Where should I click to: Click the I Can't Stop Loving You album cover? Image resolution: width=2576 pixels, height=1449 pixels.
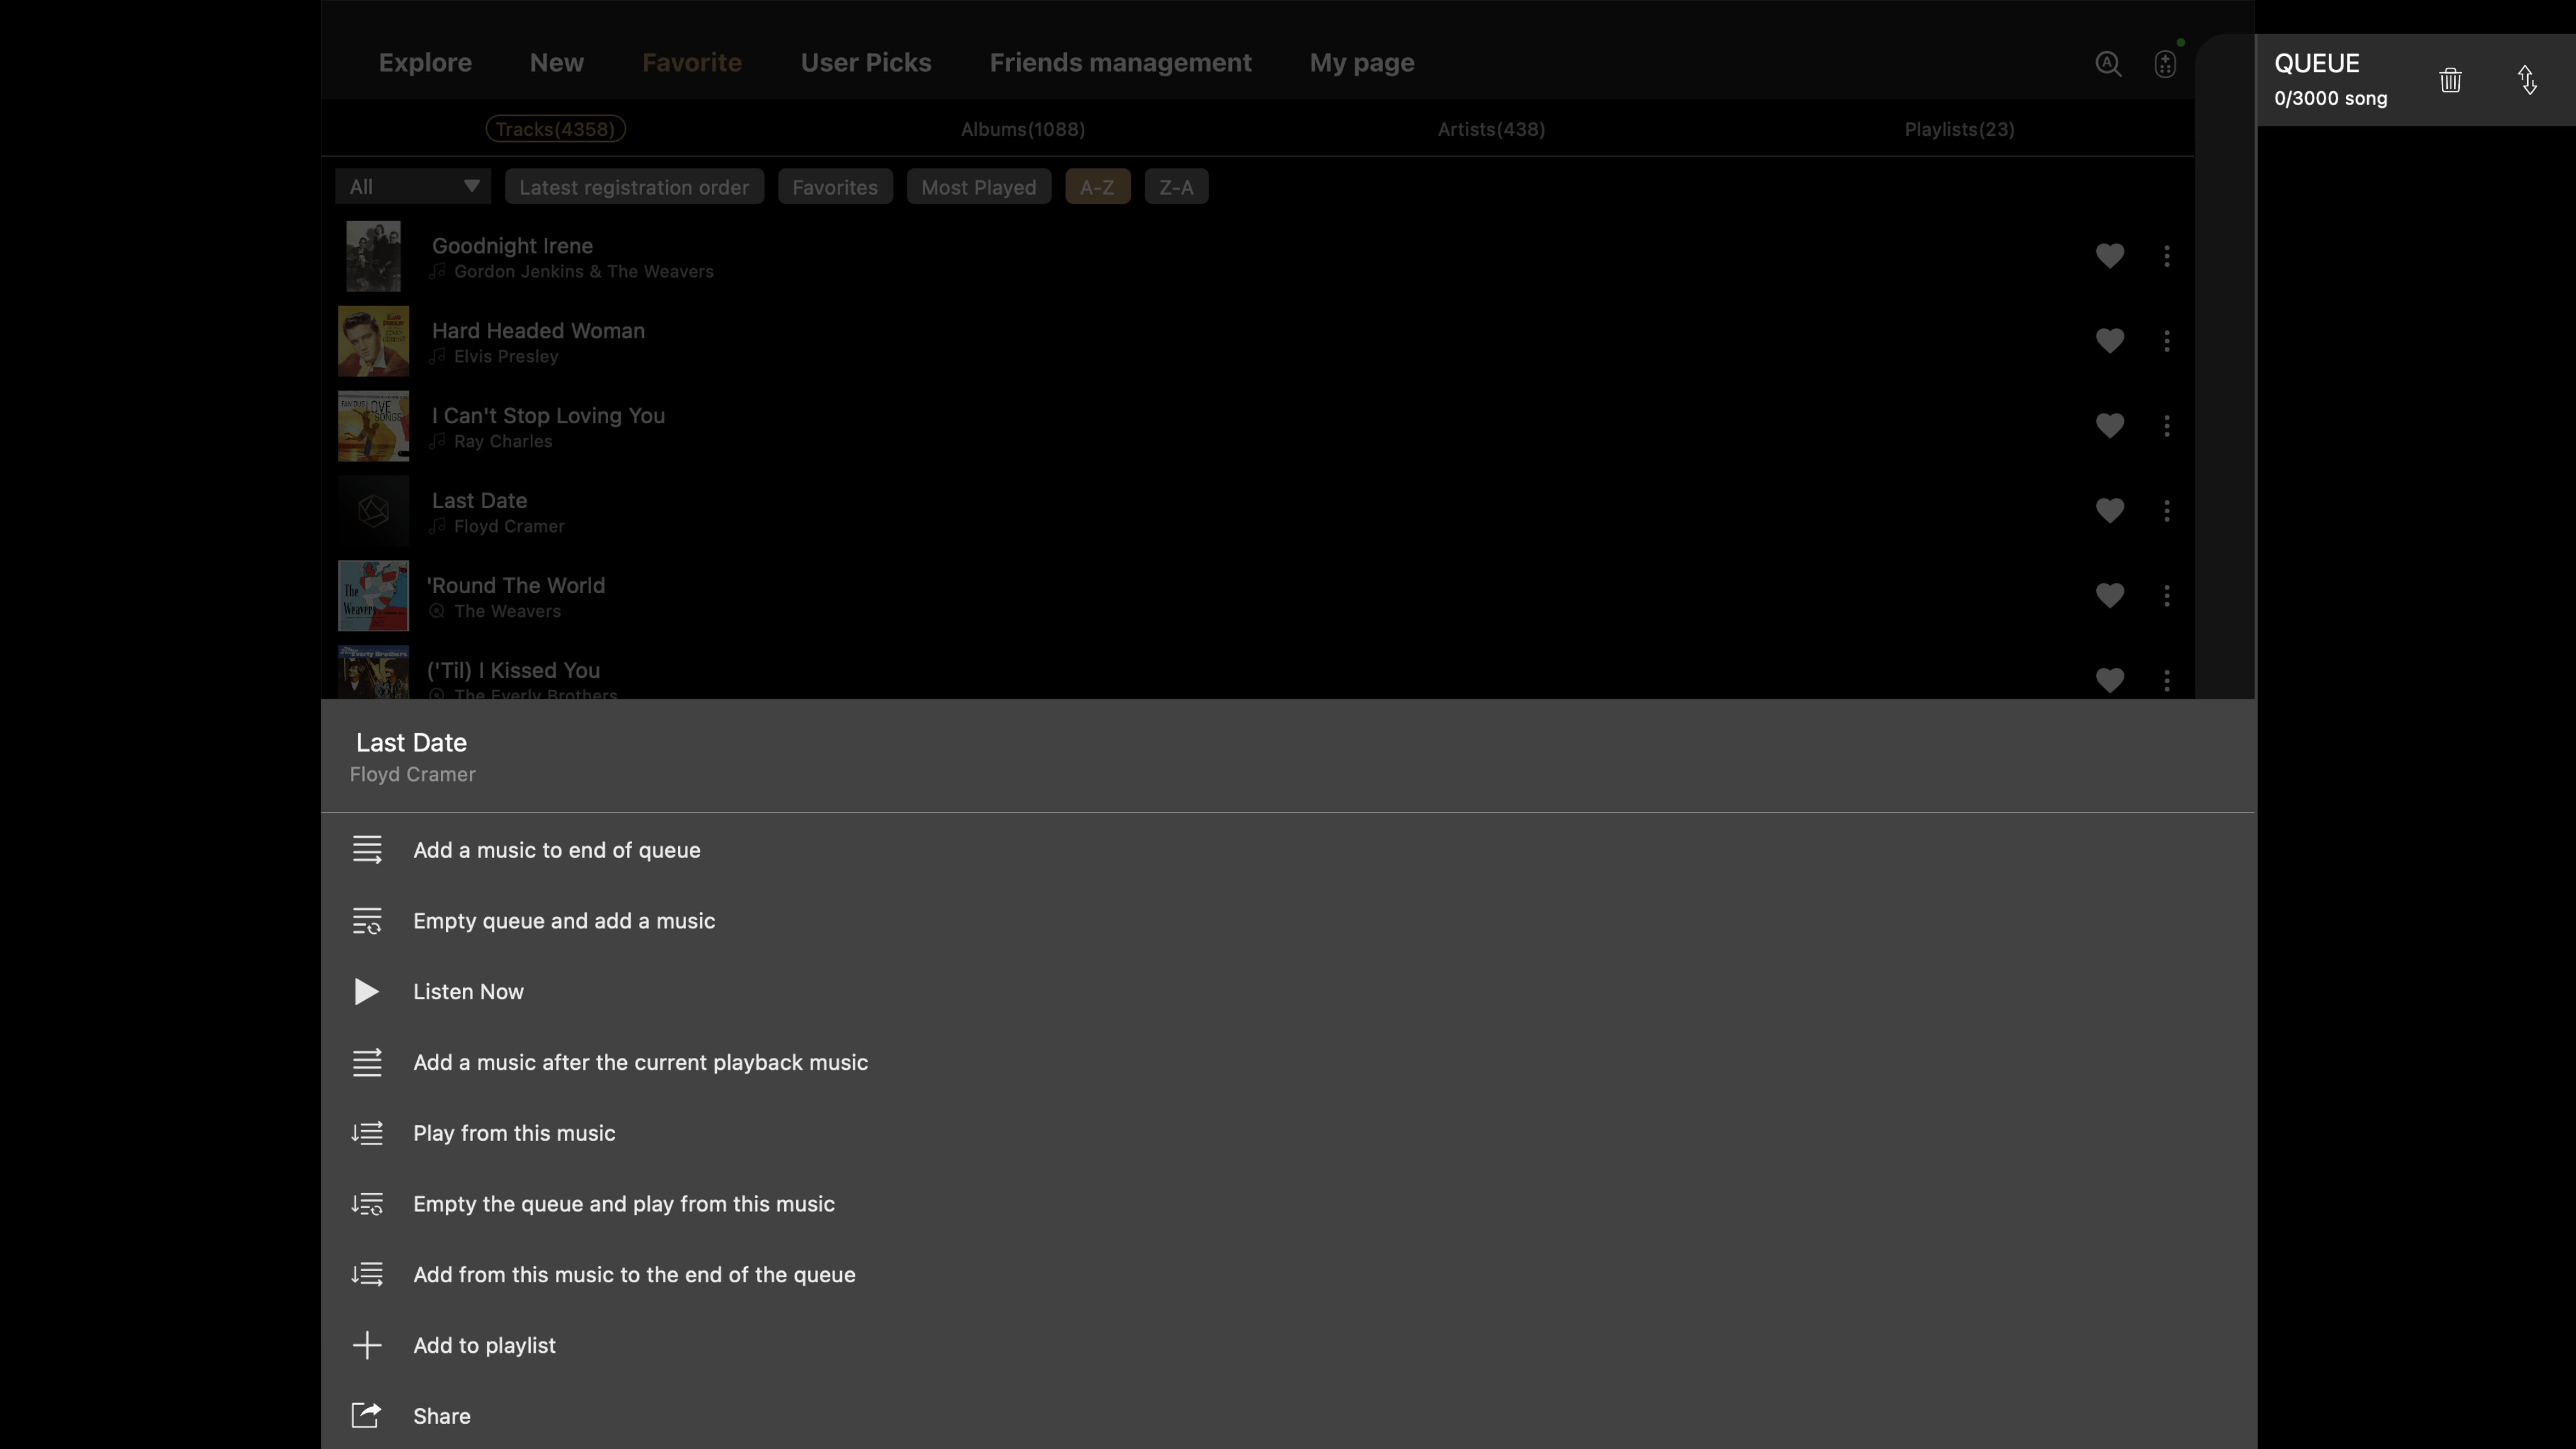pyautogui.click(x=373, y=426)
